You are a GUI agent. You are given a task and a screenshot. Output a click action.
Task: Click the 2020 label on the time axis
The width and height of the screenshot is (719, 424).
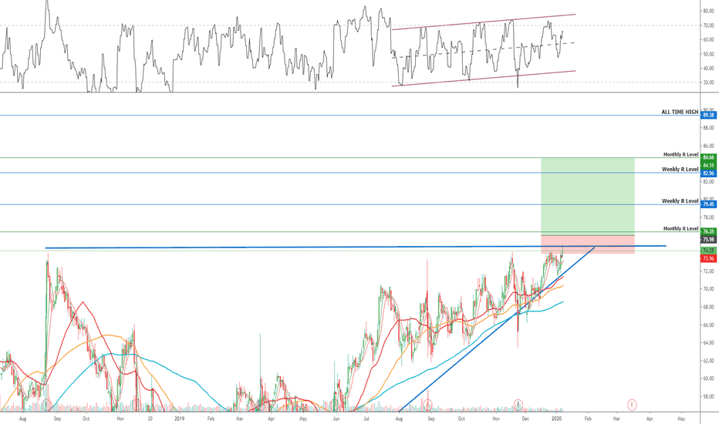(x=557, y=419)
